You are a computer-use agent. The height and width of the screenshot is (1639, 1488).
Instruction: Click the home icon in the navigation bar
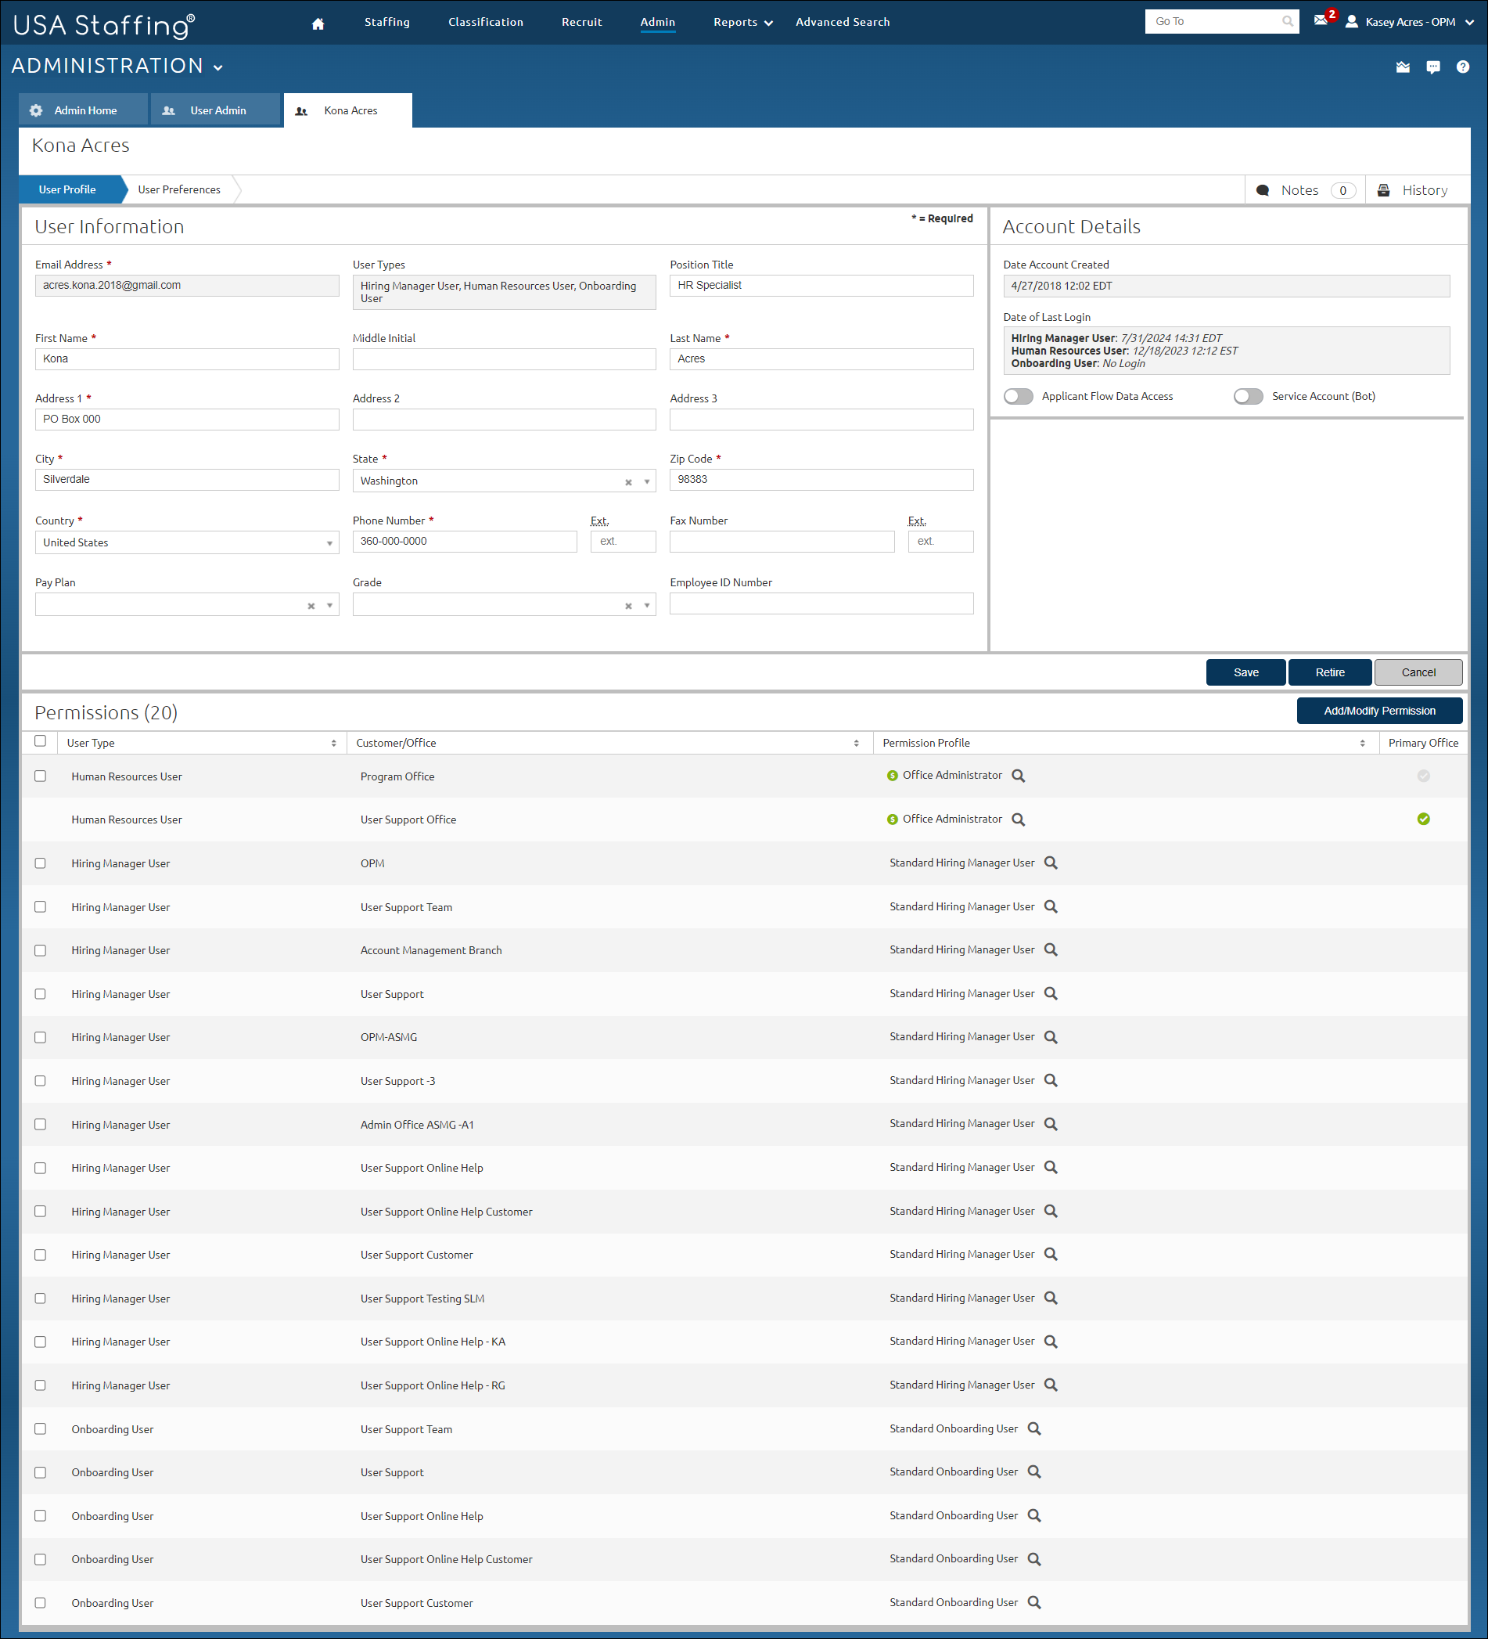317,22
